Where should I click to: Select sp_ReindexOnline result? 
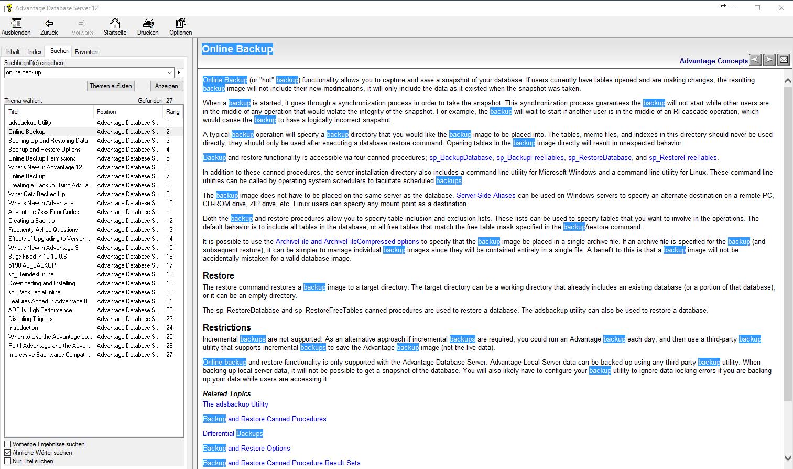(x=94, y=274)
